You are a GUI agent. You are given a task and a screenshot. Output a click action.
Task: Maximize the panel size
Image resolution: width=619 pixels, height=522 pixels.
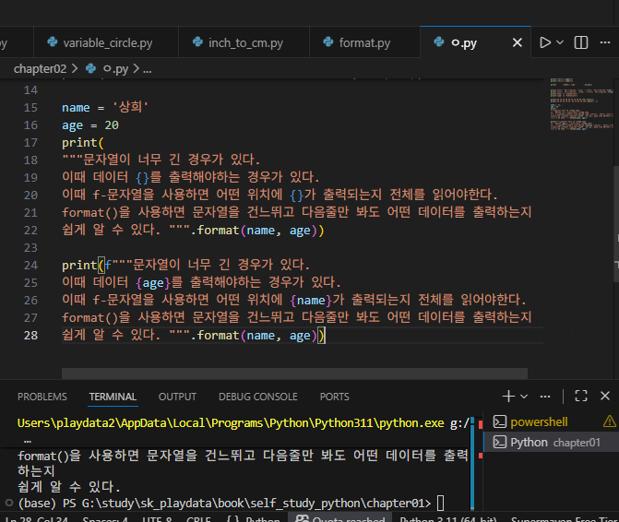(x=580, y=396)
